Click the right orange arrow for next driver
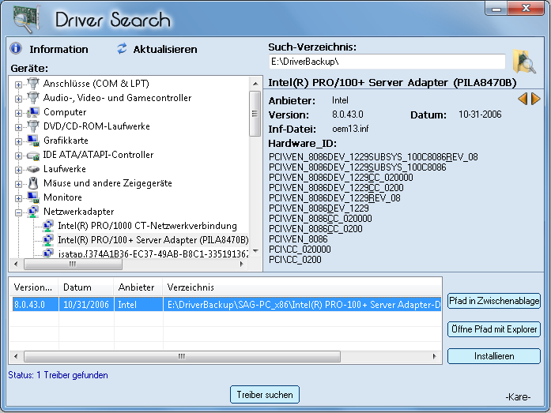Viewport: 551px width, 413px height. coord(535,99)
